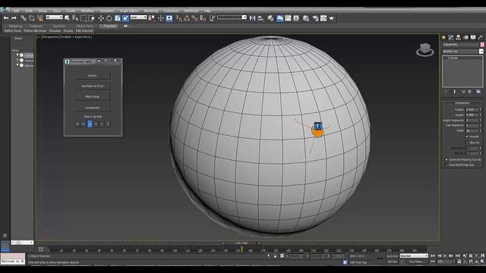Toggle the Percent Snap icon
The width and height of the screenshot is (486, 273).
(194, 18)
